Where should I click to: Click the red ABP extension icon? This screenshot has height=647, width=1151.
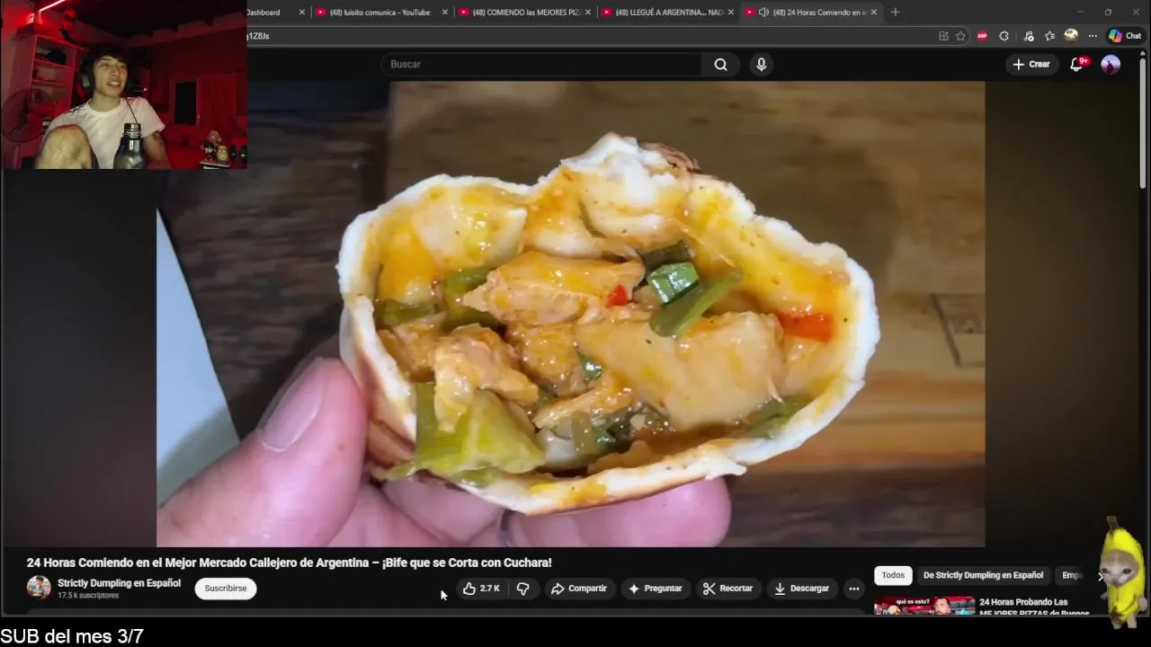982,36
